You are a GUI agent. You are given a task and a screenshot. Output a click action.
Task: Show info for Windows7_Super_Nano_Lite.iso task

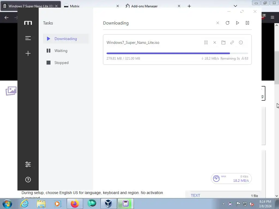point(241,42)
